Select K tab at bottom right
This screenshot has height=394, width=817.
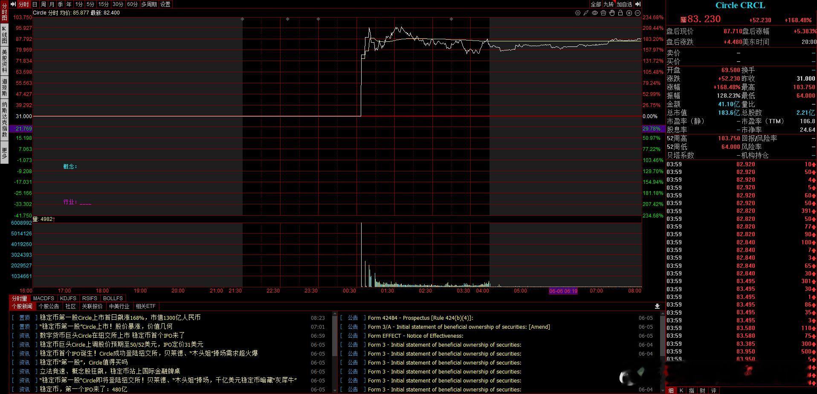click(681, 391)
